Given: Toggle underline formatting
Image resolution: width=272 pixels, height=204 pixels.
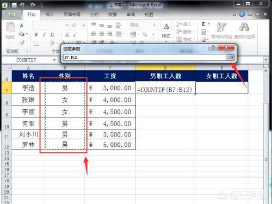Looking at the screenshot, I should pyautogui.click(x=52, y=34).
